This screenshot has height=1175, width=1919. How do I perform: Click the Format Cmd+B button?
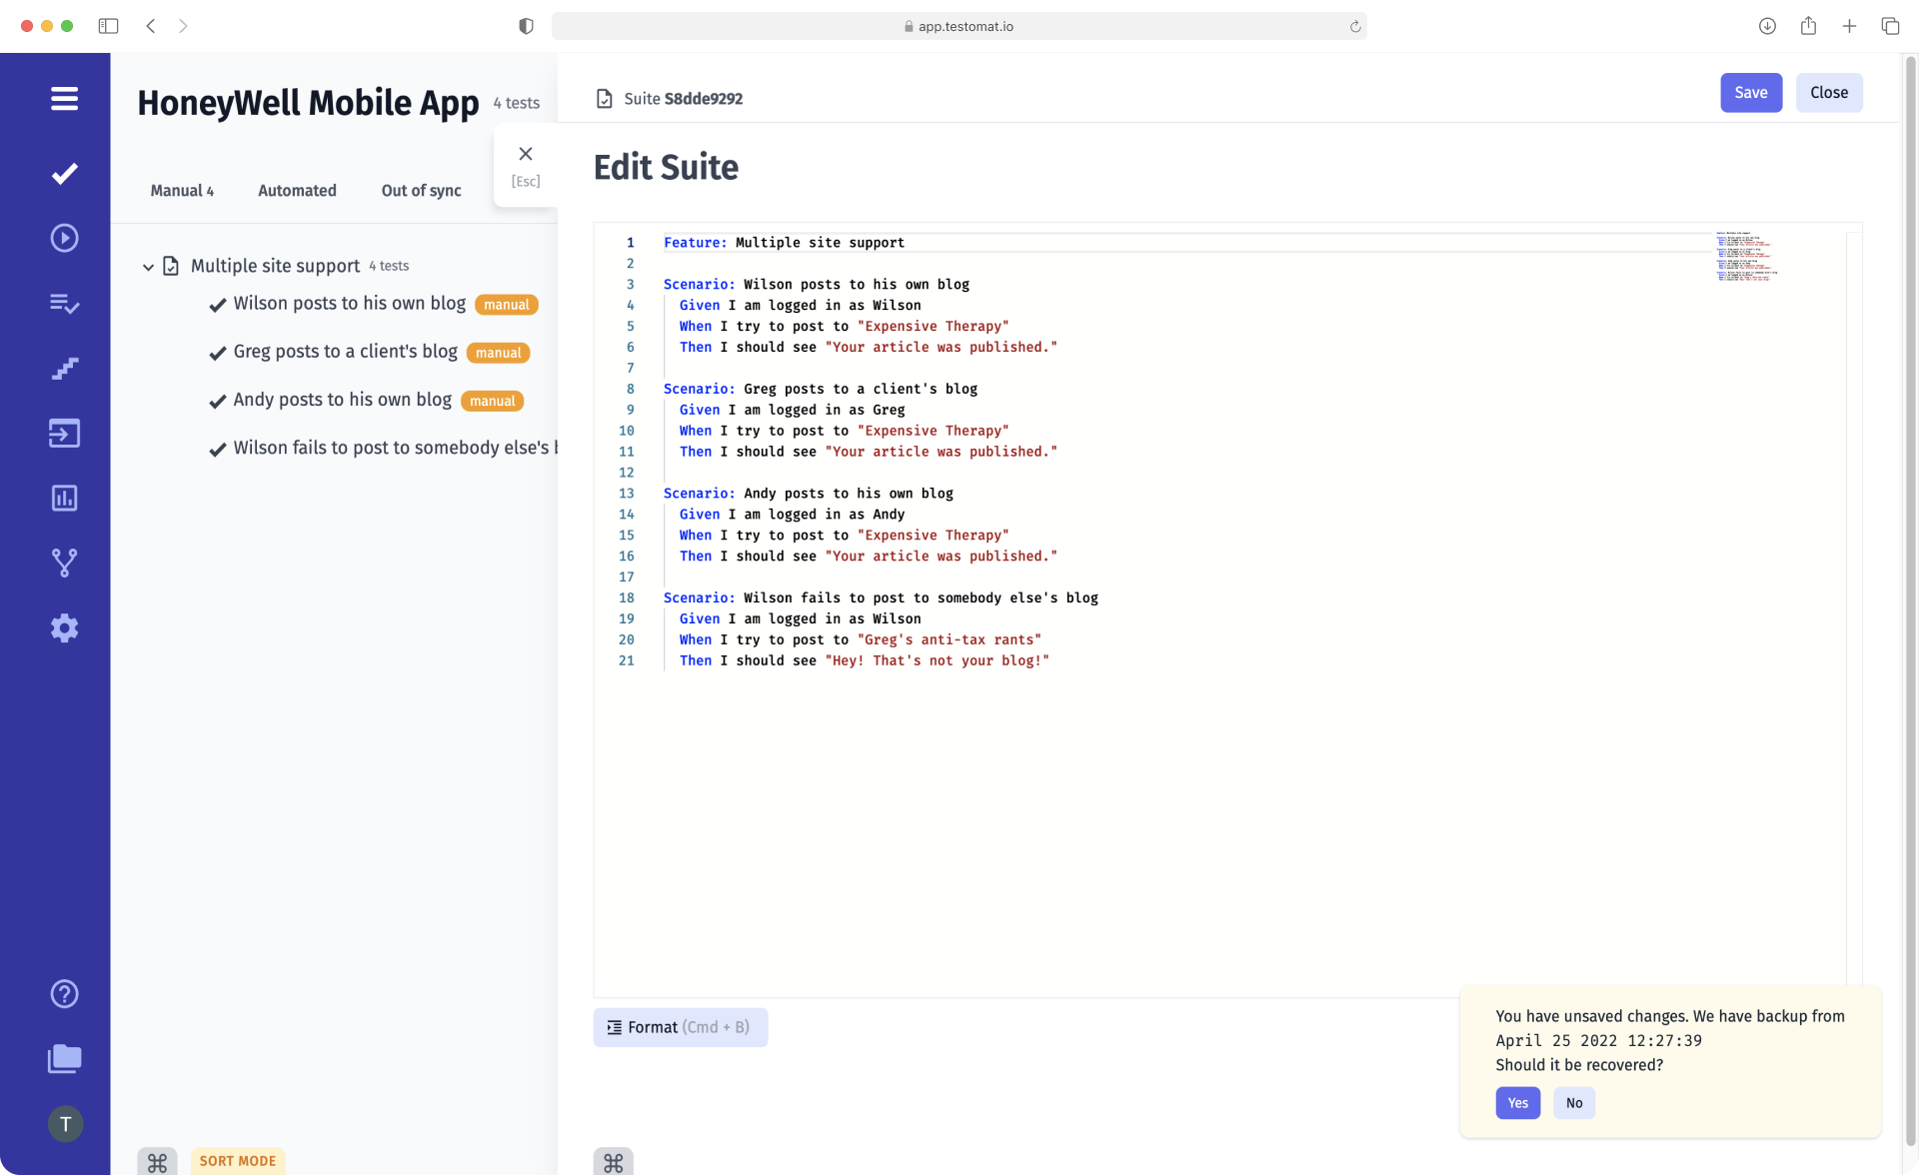681,1027
